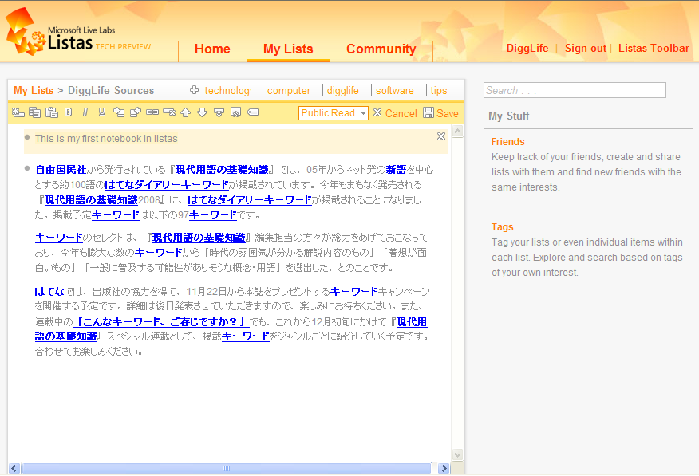
Task: Click the horizontal scrollbar right arrow
Action: coord(444,469)
